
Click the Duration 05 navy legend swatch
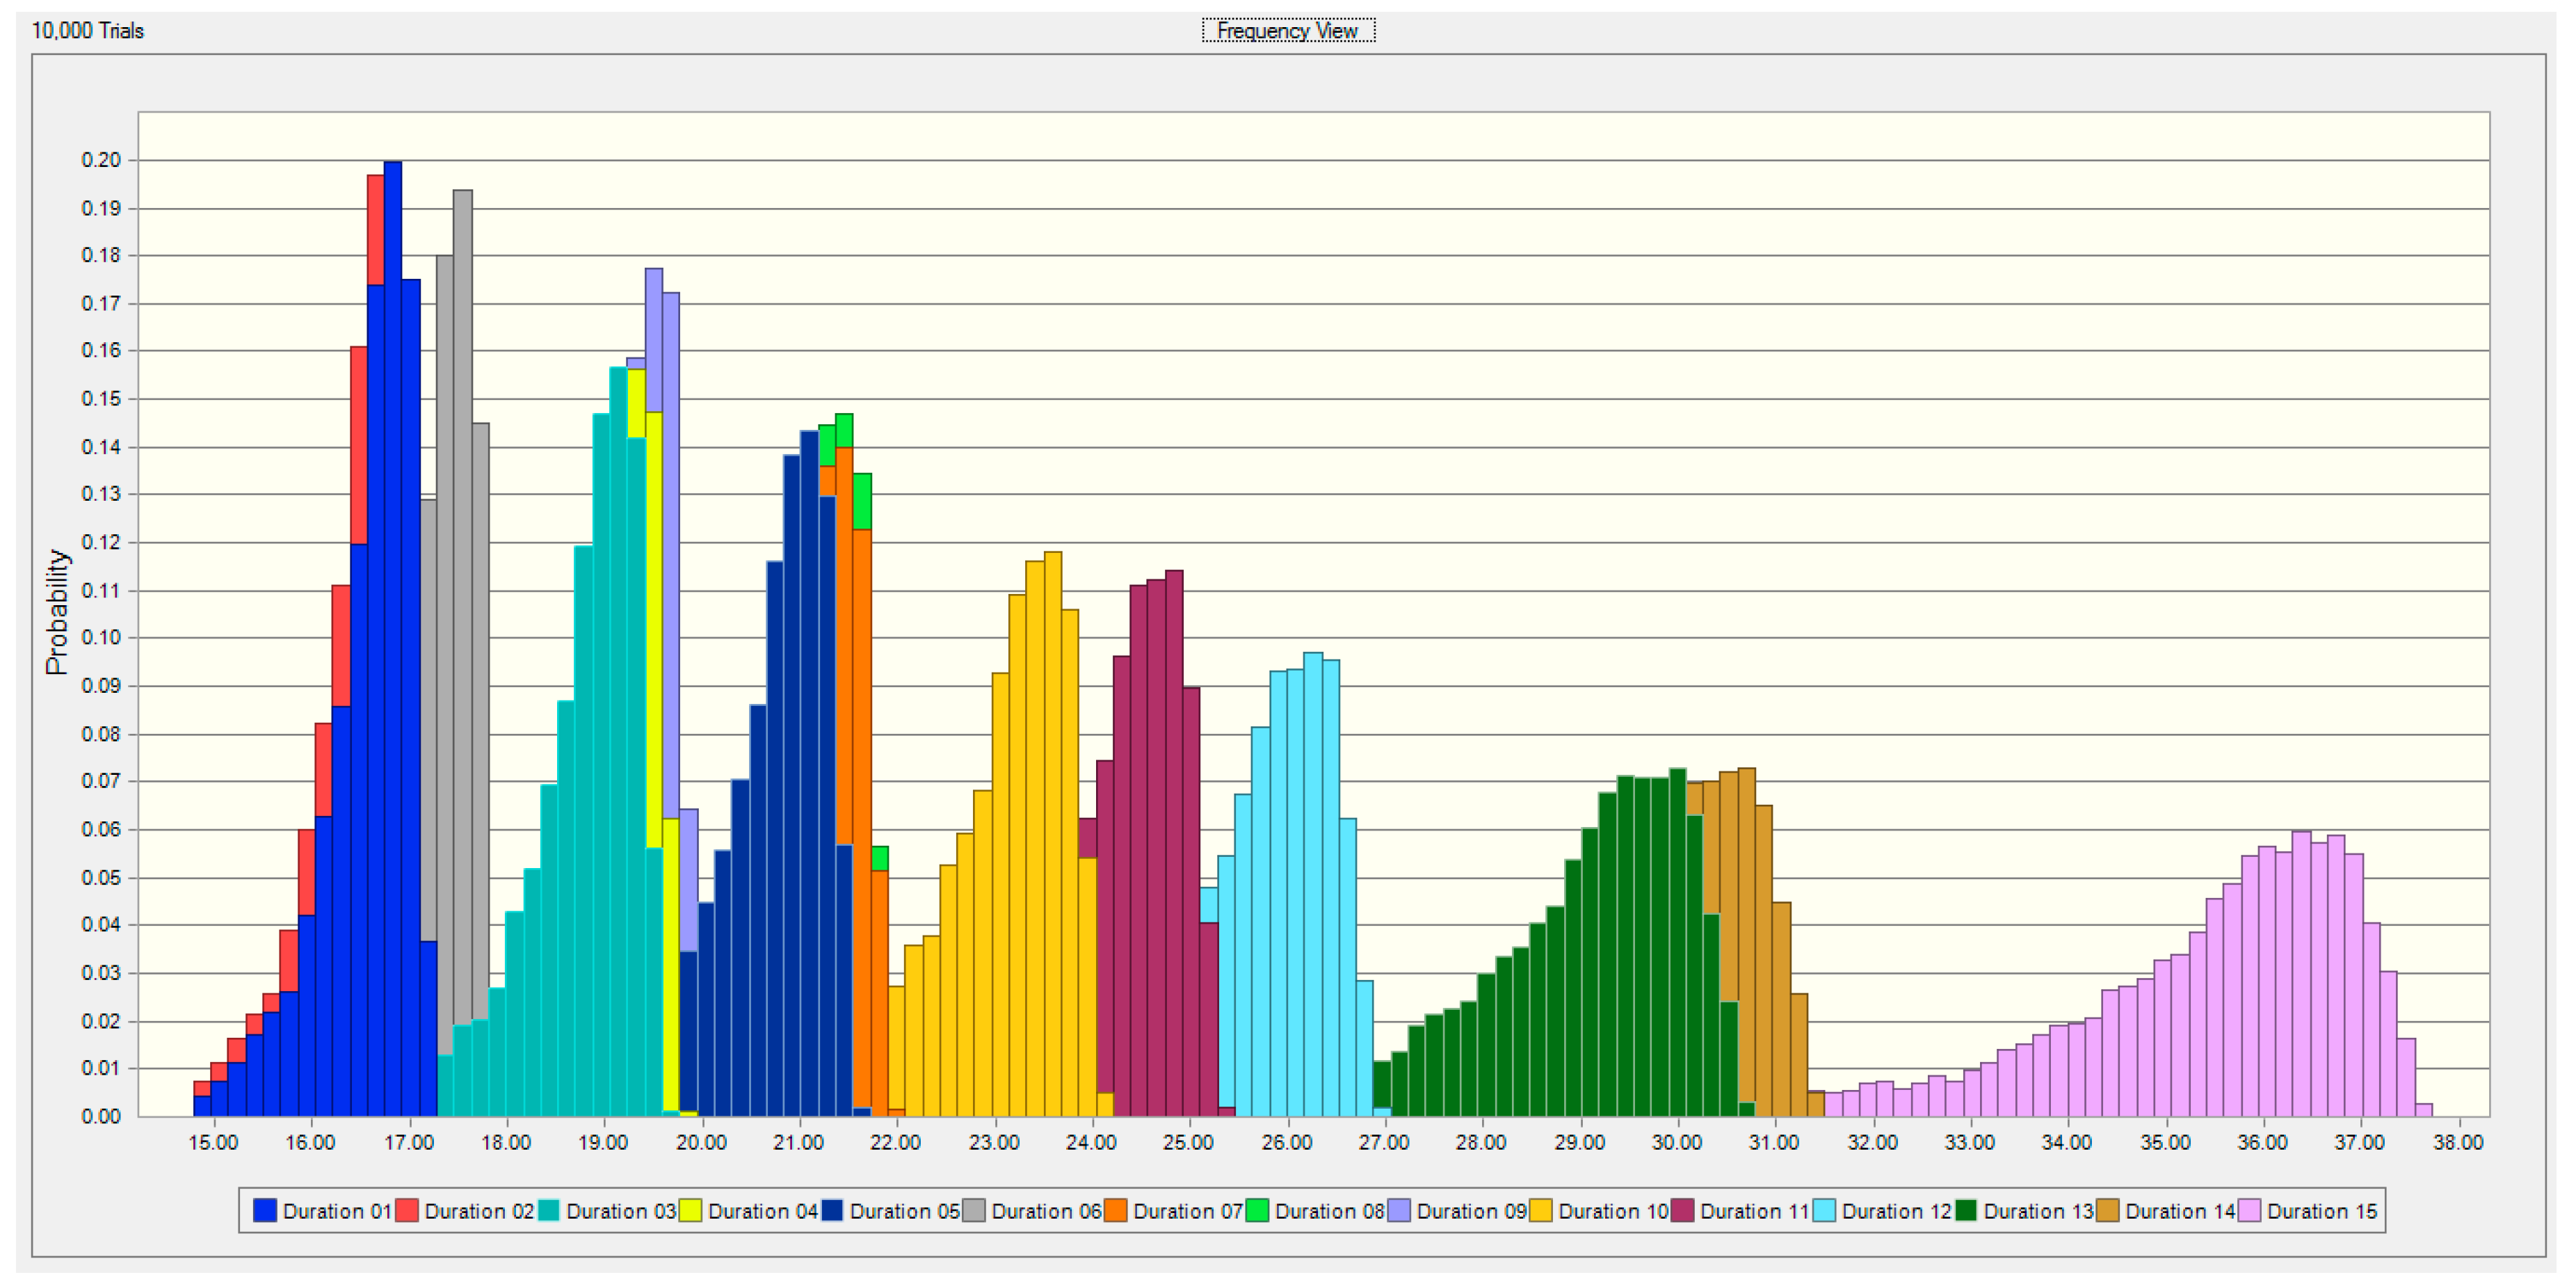coord(832,1211)
